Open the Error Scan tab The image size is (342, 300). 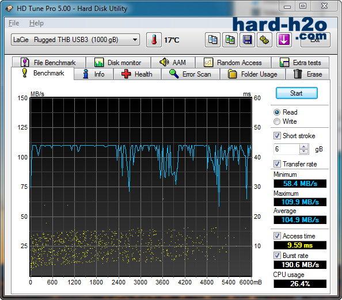pos(191,74)
